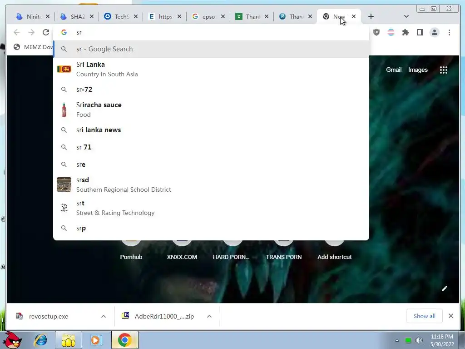The image size is (465, 349).
Task: Launch Internet Explorer from the taskbar
Action: (40, 340)
